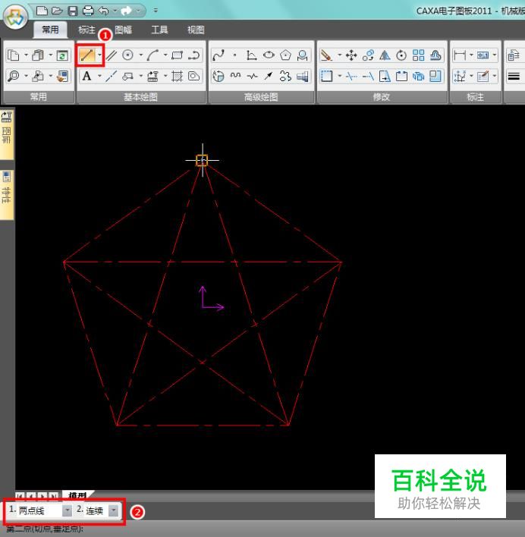Switch to the 工具 ribbon tab
This screenshot has height=537, width=525.
pyautogui.click(x=159, y=30)
